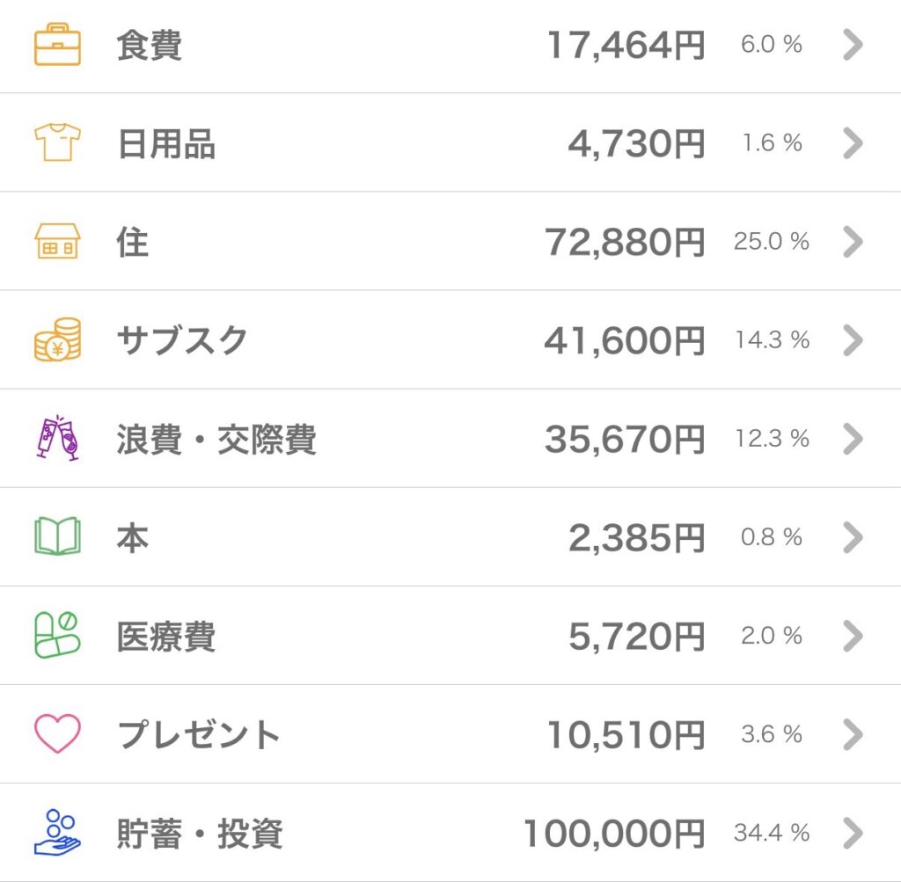This screenshot has height=882, width=901.
Task: Click the house icon for 住
Action: coord(57,242)
